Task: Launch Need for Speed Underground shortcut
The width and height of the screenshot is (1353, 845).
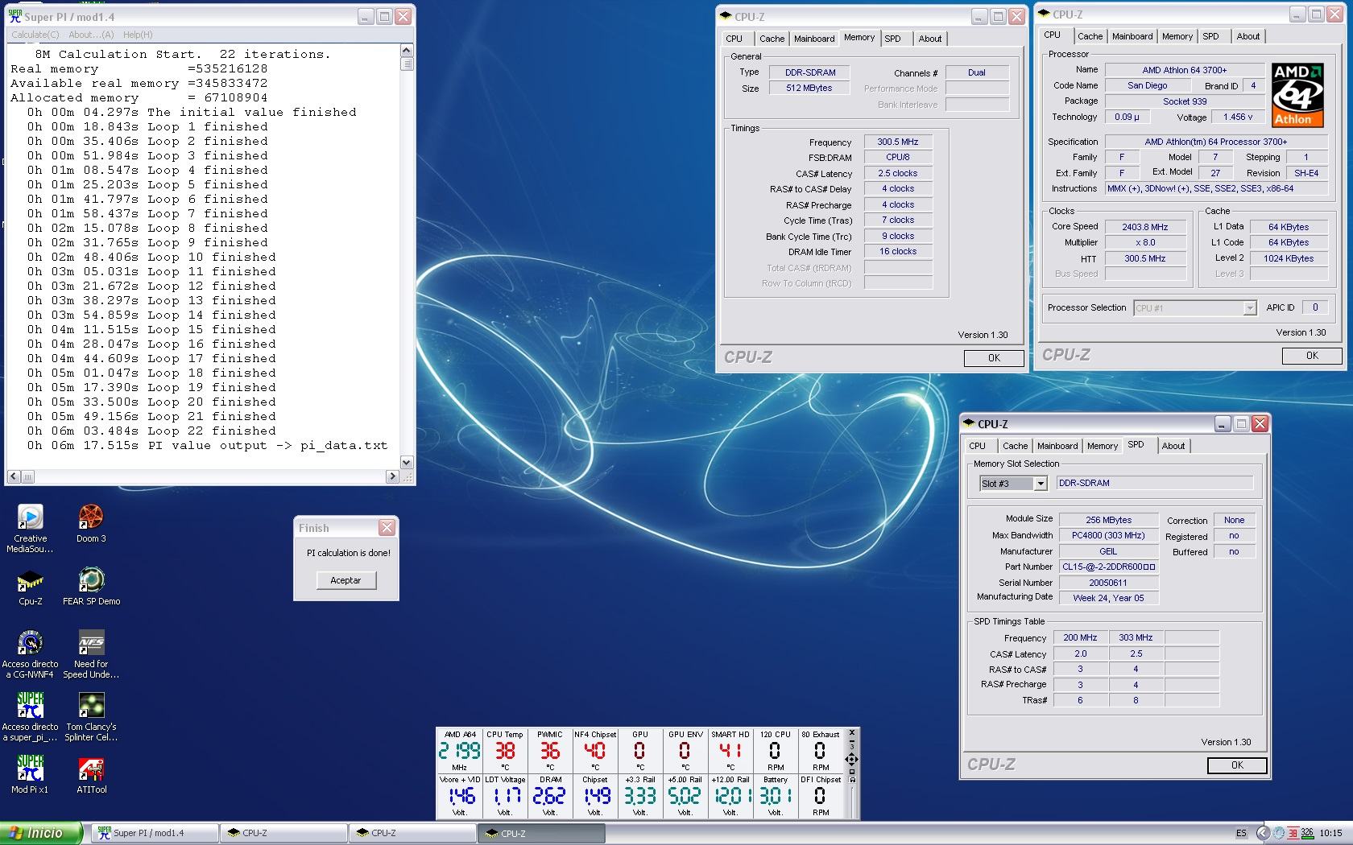Action: click(91, 644)
